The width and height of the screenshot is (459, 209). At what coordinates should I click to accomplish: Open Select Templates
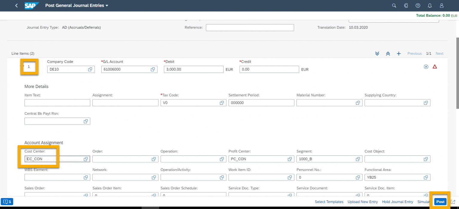pos(329,202)
